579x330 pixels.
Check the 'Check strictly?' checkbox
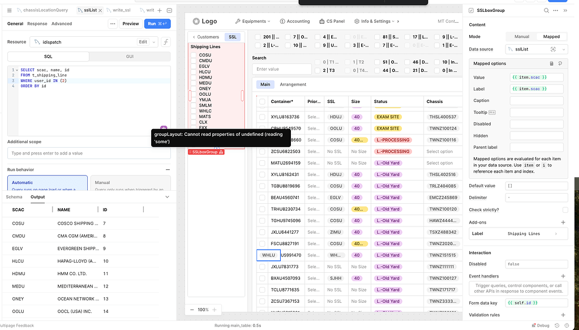click(x=564, y=210)
